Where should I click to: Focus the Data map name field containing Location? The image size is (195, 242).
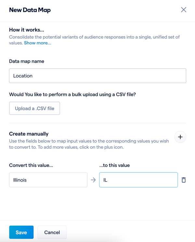coord(97,76)
